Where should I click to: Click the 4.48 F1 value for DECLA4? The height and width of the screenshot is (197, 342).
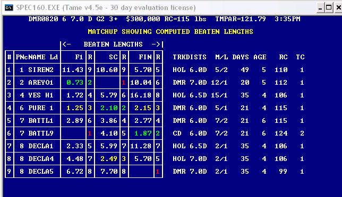tap(75, 159)
